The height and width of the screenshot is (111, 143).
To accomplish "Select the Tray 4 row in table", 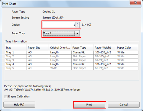I will (71, 64).
